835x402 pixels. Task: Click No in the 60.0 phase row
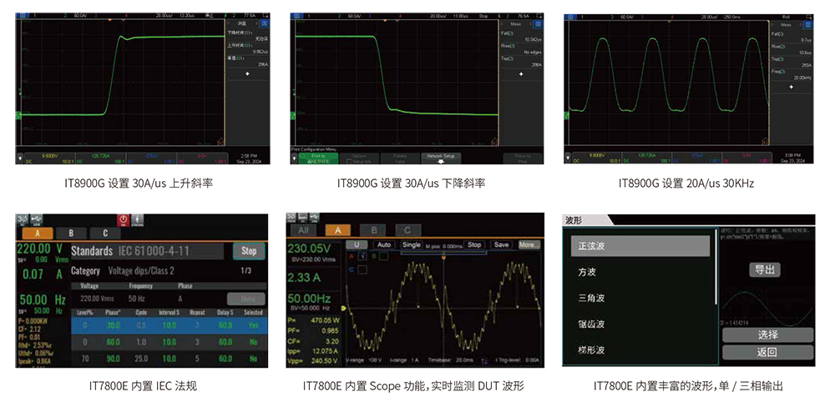253,343
